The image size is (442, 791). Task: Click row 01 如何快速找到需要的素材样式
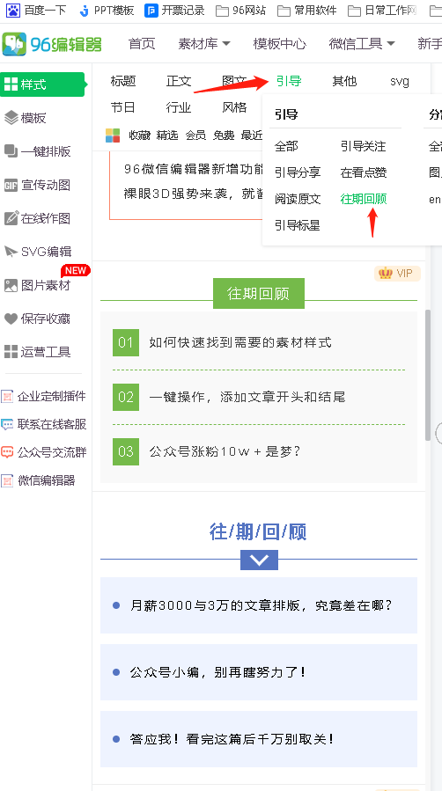[x=259, y=342]
